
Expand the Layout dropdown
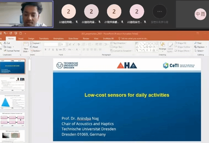pos(35,43)
